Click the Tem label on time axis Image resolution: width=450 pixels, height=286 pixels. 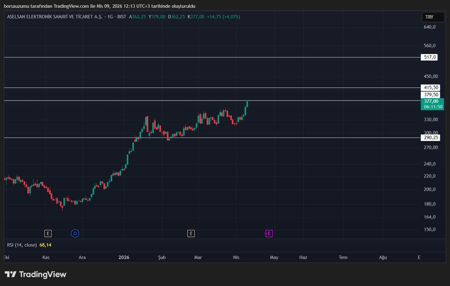343,257
